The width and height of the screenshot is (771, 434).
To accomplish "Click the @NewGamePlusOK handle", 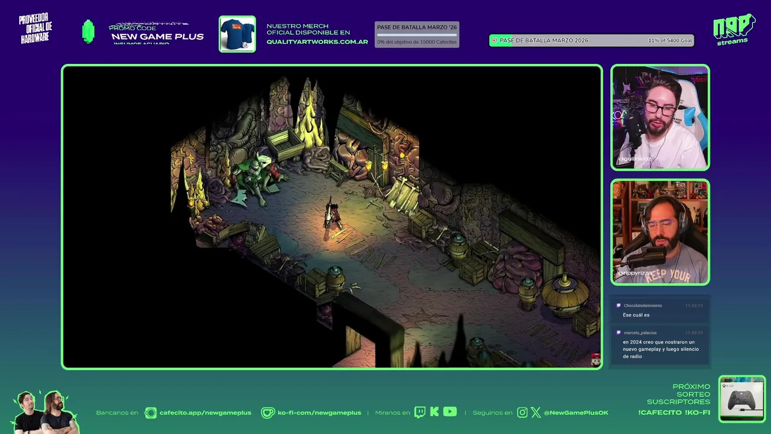I will point(576,413).
